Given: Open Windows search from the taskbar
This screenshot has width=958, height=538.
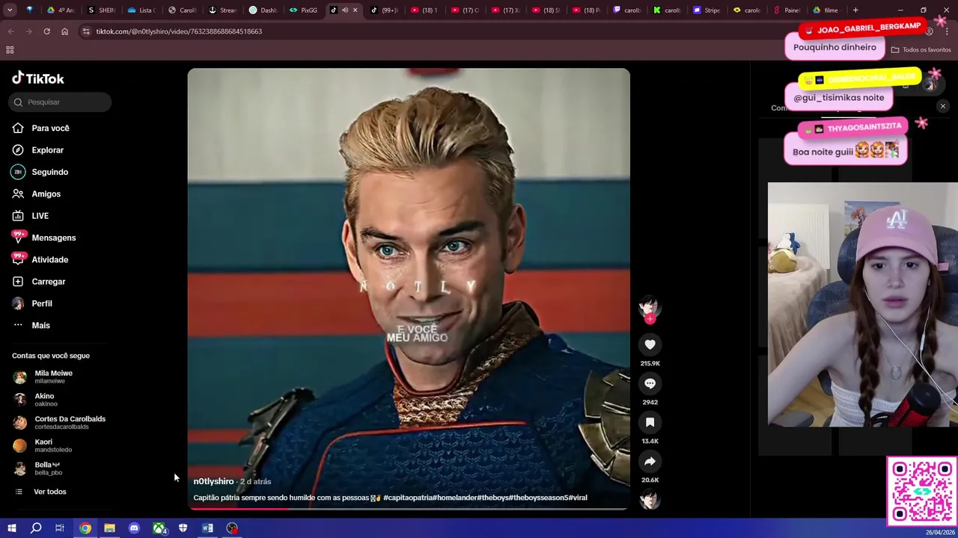Looking at the screenshot, I should coord(36,528).
